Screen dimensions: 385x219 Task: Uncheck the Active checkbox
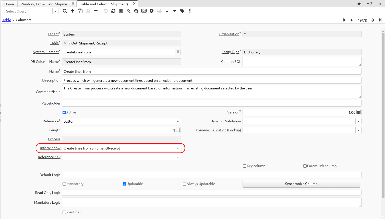click(64, 112)
